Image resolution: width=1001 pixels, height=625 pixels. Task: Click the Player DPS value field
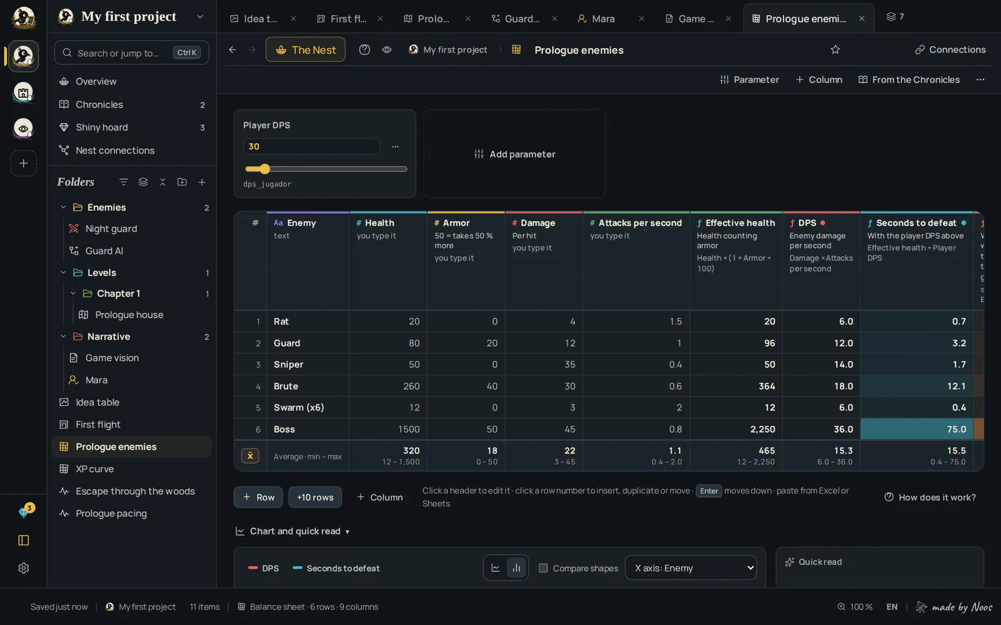[312, 146]
